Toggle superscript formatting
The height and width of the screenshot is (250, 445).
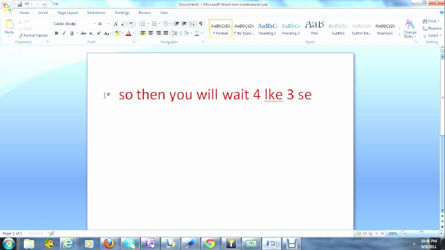click(99, 33)
